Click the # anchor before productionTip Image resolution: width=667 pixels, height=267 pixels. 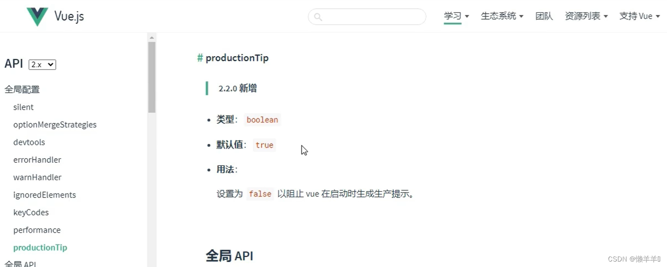(x=200, y=58)
